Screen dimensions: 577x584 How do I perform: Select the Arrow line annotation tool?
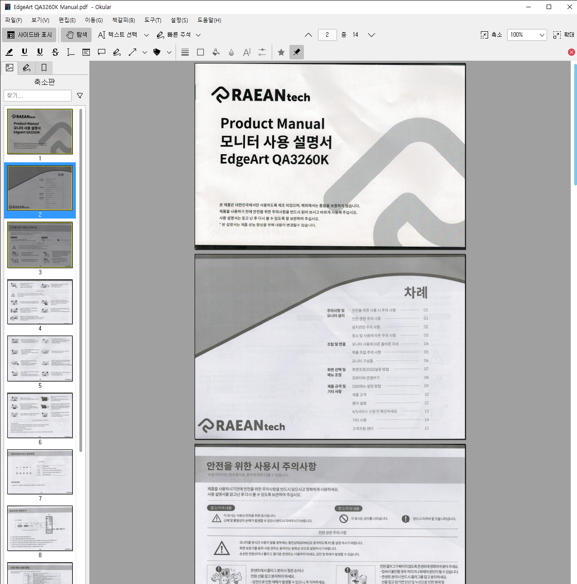132,52
